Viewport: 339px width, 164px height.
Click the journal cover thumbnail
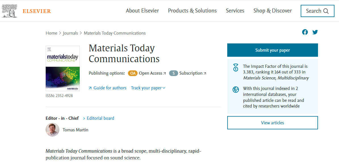pyautogui.click(x=63, y=68)
